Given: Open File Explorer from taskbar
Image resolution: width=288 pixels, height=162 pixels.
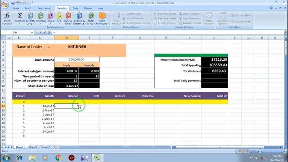Looking at the screenshot, I should 32,158.
